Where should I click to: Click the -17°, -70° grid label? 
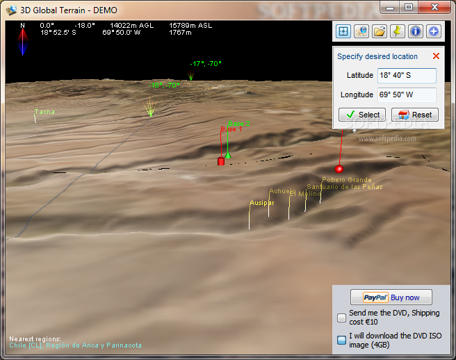click(206, 64)
